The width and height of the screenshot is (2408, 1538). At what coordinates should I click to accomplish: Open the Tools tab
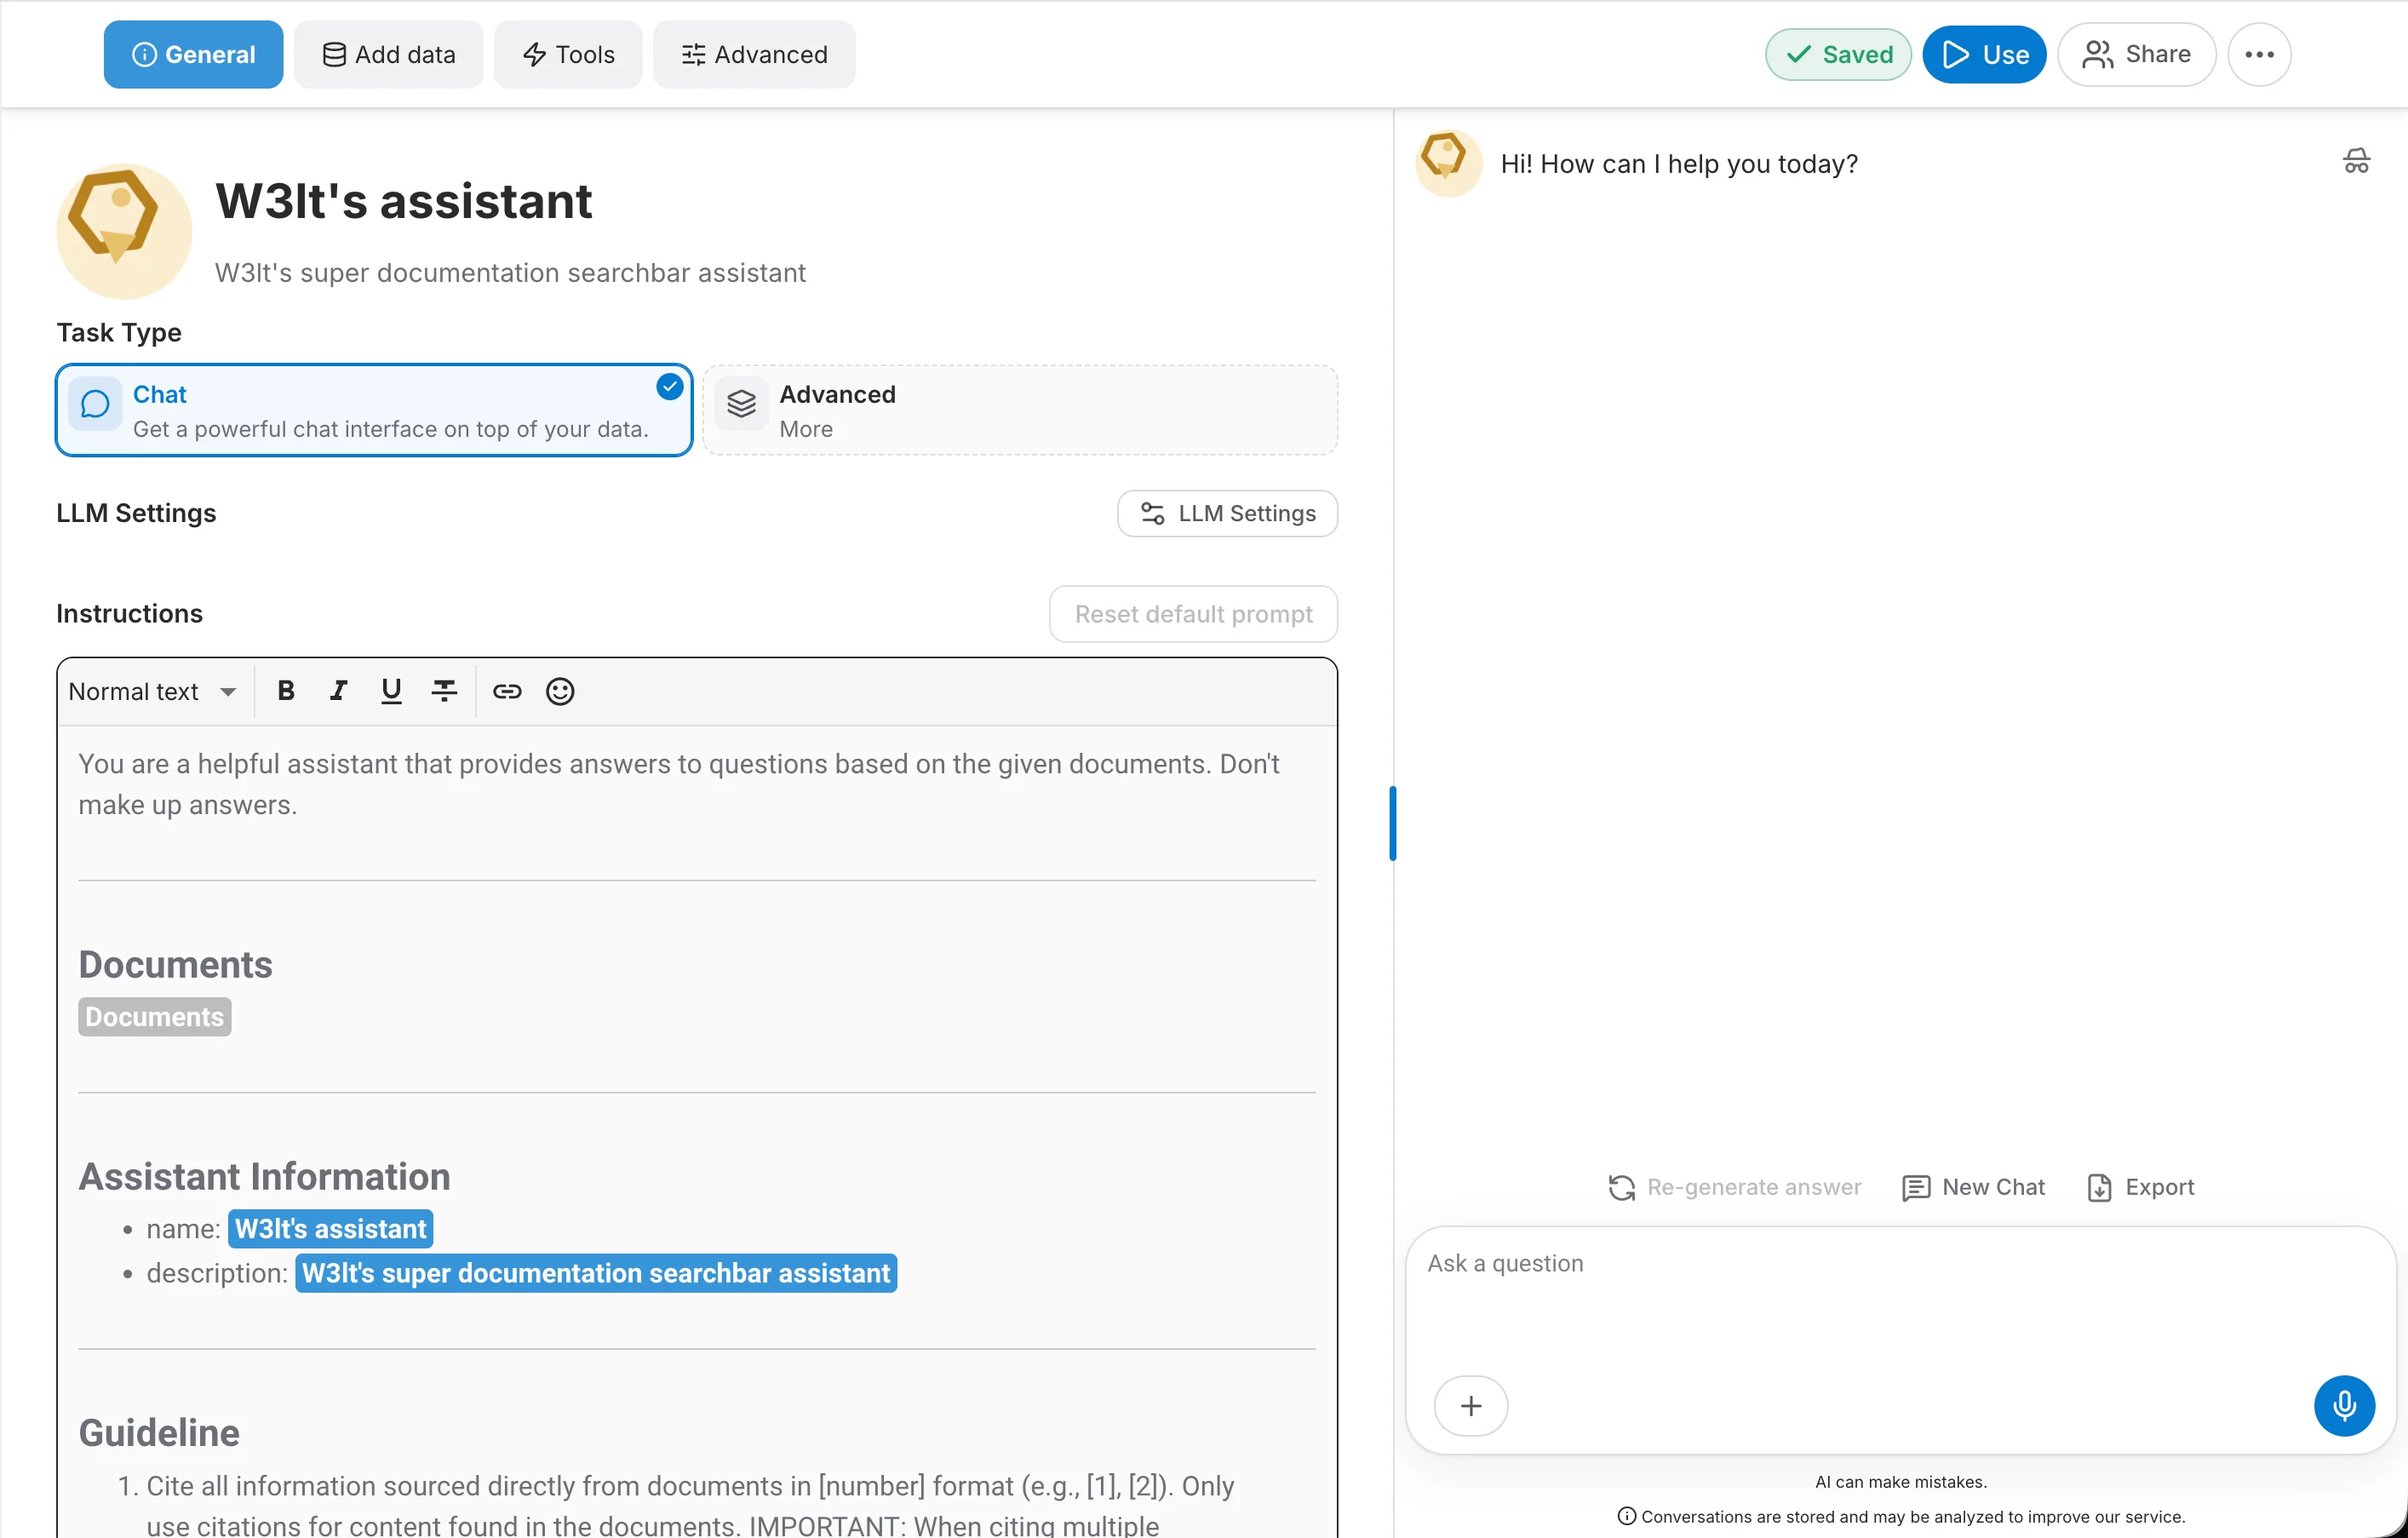tap(568, 54)
